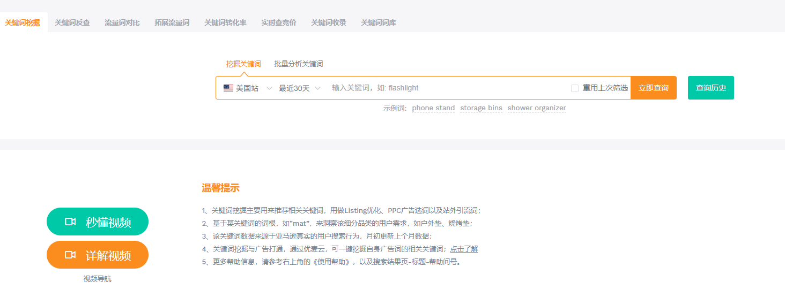Enable the 重用上次筛选 checkbox
The image size is (785, 305).
[x=575, y=88]
